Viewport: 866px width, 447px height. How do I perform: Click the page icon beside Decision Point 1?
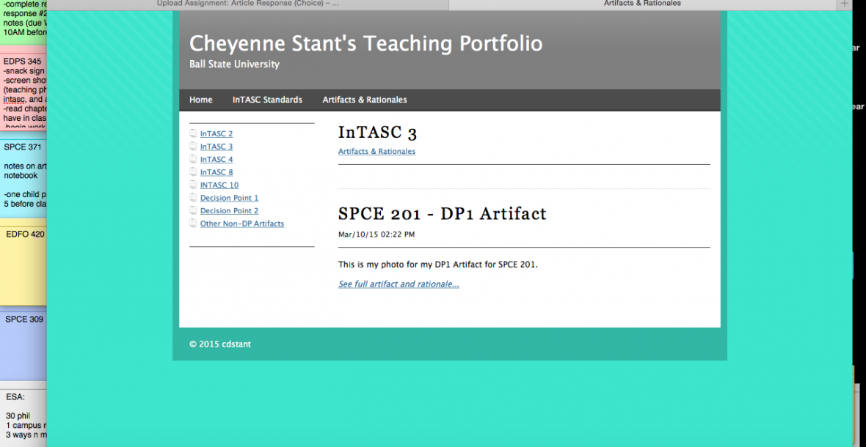point(193,198)
